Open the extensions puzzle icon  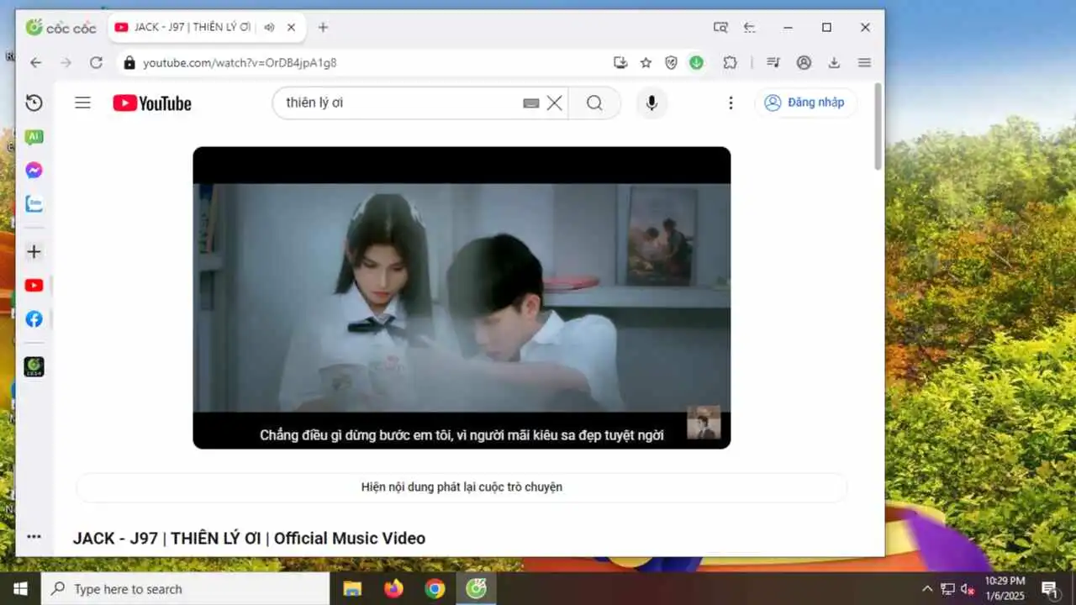coord(730,62)
